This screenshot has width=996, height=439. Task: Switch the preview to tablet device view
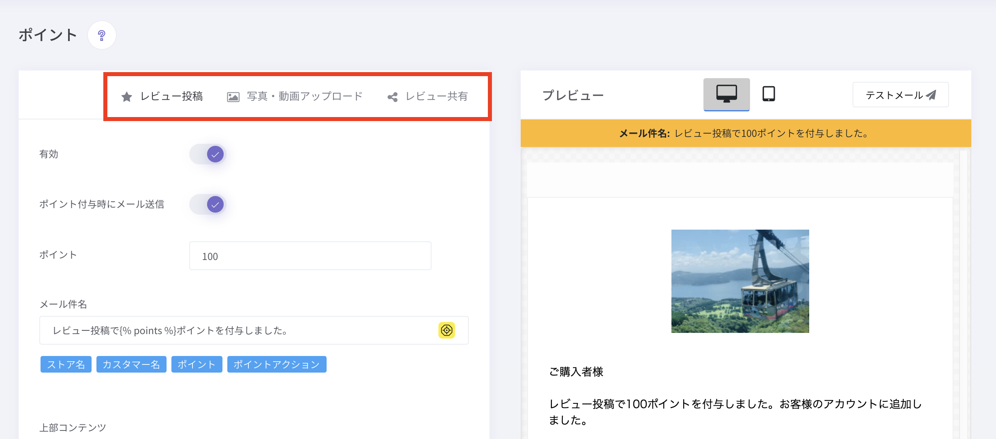(x=768, y=94)
